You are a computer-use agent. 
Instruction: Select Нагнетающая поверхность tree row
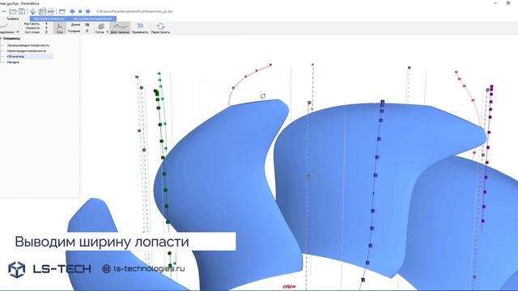coord(27,51)
